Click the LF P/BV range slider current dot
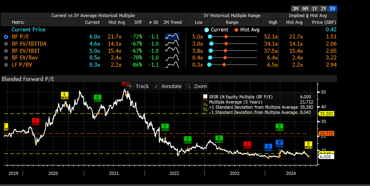The width and height of the screenshot is (370, 186). point(209,65)
